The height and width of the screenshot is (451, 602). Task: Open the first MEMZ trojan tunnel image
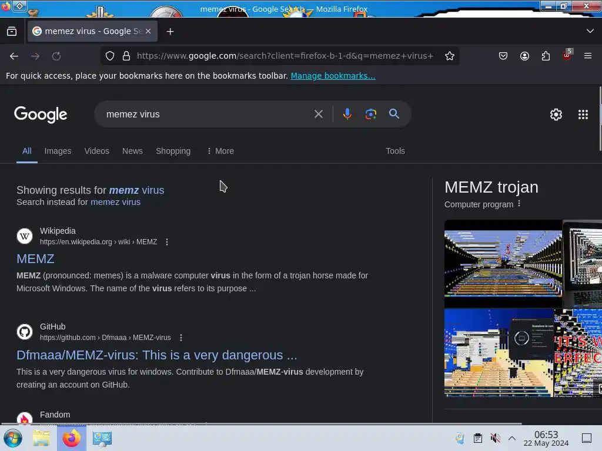point(503,264)
